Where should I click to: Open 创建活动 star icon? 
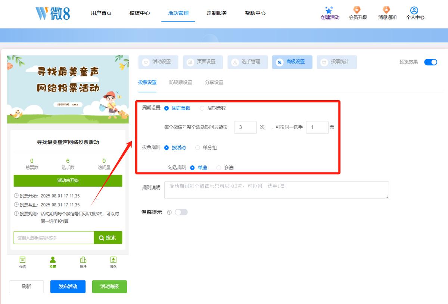[329, 10]
